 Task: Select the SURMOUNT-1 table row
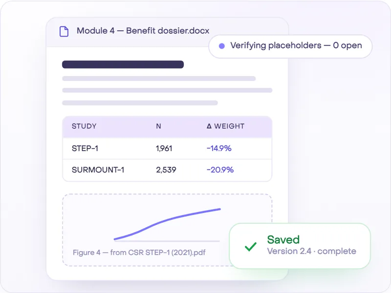[167, 170]
